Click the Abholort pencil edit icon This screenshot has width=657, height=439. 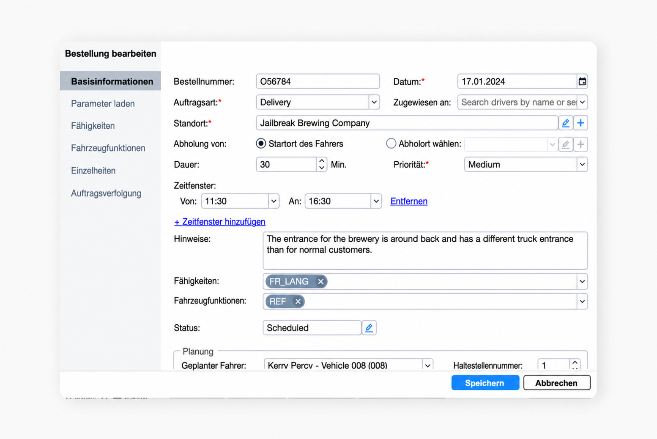point(566,144)
